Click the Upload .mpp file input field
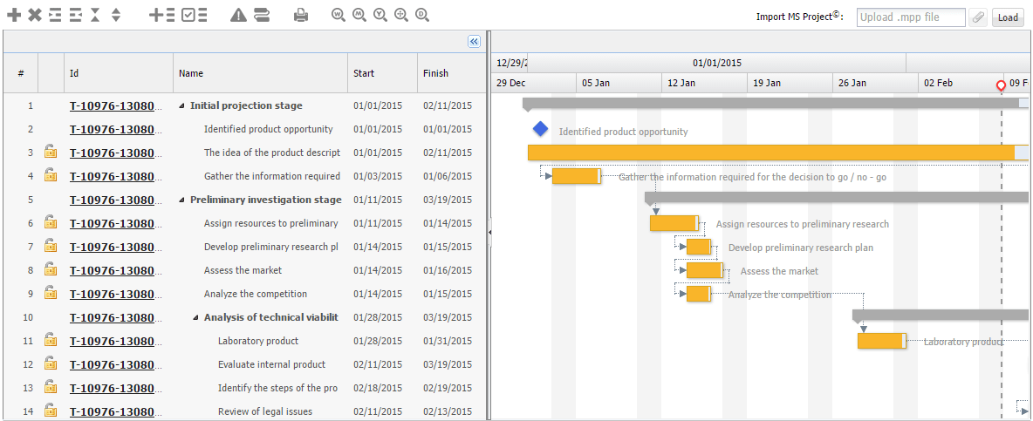The image size is (1033, 421). (911, 17)
